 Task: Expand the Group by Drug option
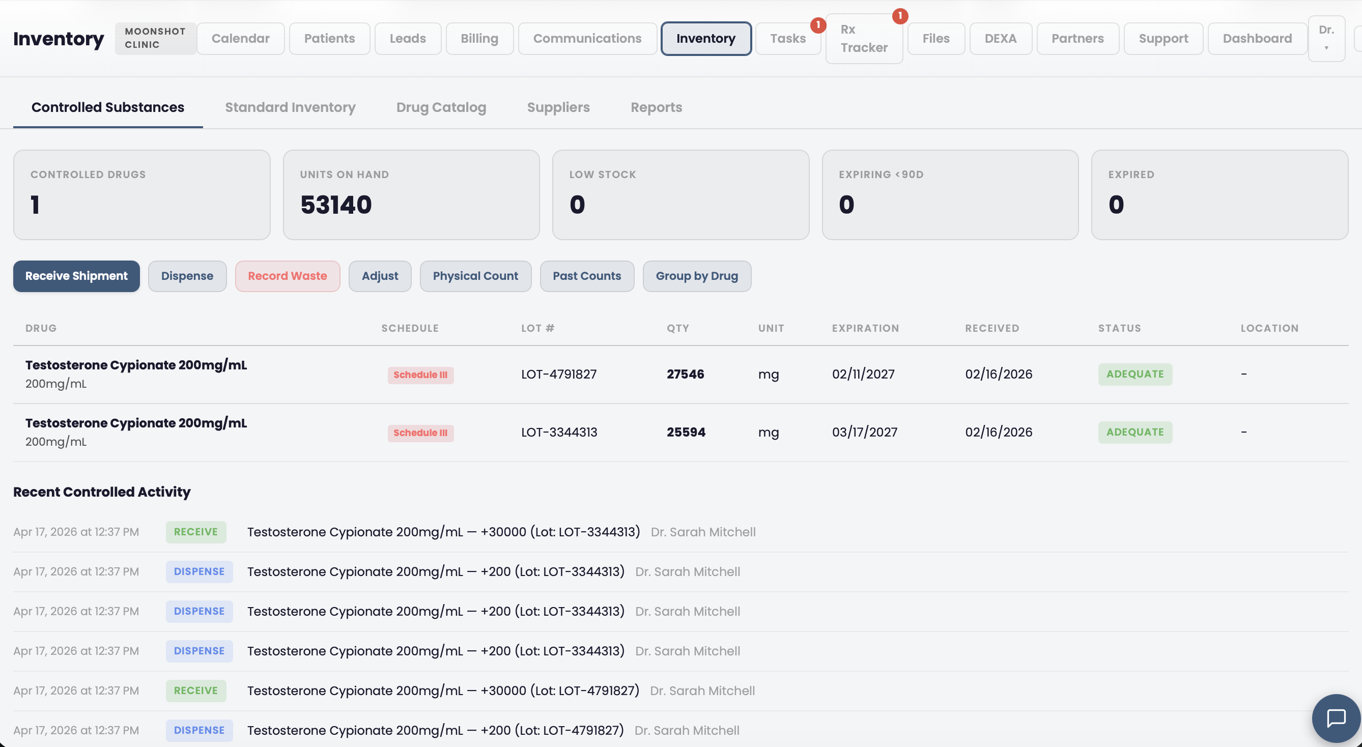point(697,276)
